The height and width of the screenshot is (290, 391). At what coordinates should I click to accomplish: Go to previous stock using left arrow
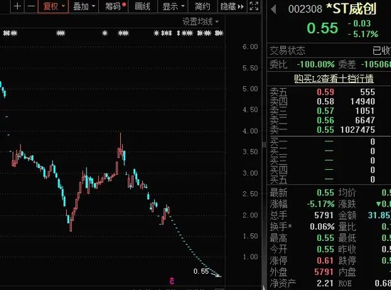(274, 9)
